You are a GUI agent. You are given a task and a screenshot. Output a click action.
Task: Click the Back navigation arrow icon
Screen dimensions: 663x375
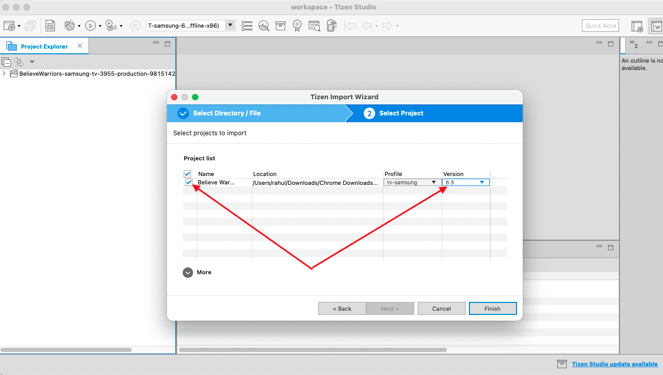(x=367, y=26)
